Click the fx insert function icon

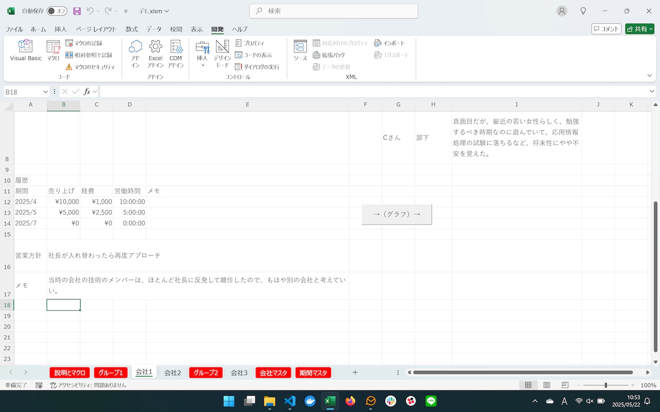pos(87,92)
